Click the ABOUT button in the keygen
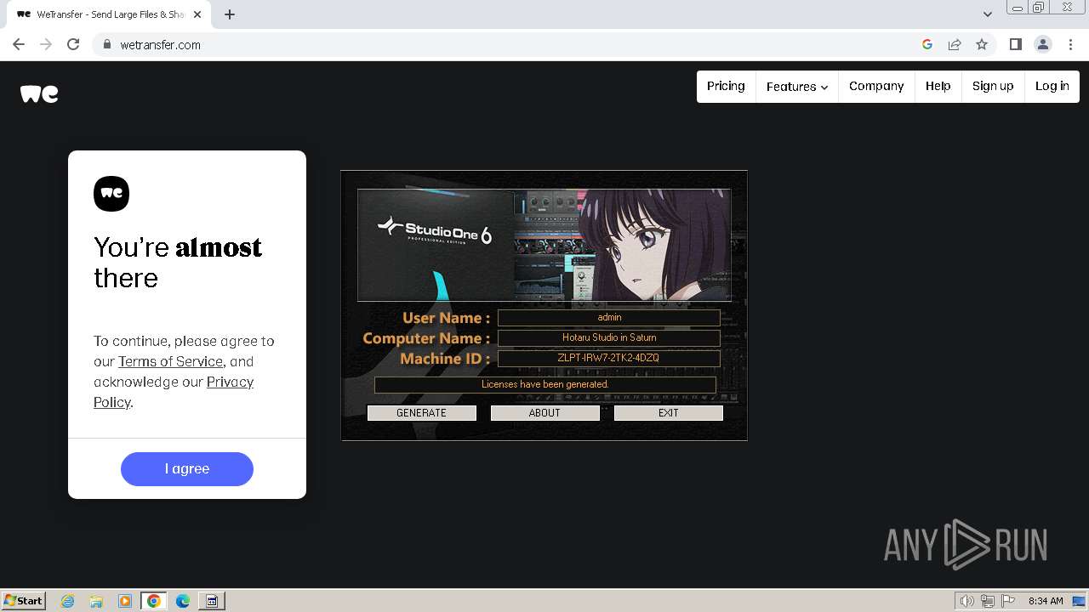Image resolution: width=1089 pixels, height=612 pixels. (544, 413)
